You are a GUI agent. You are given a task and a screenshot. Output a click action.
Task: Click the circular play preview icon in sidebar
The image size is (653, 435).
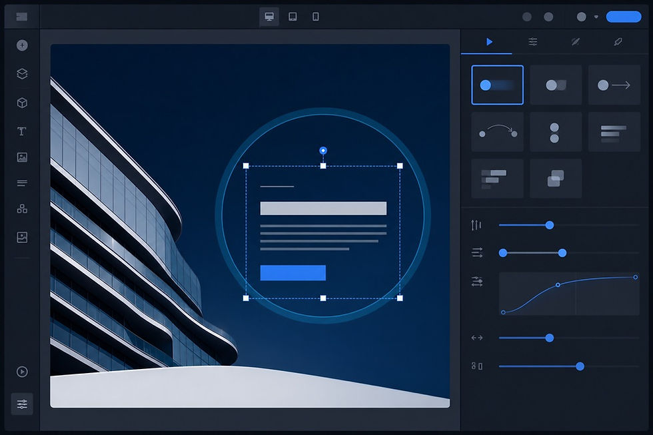(22, 372)
